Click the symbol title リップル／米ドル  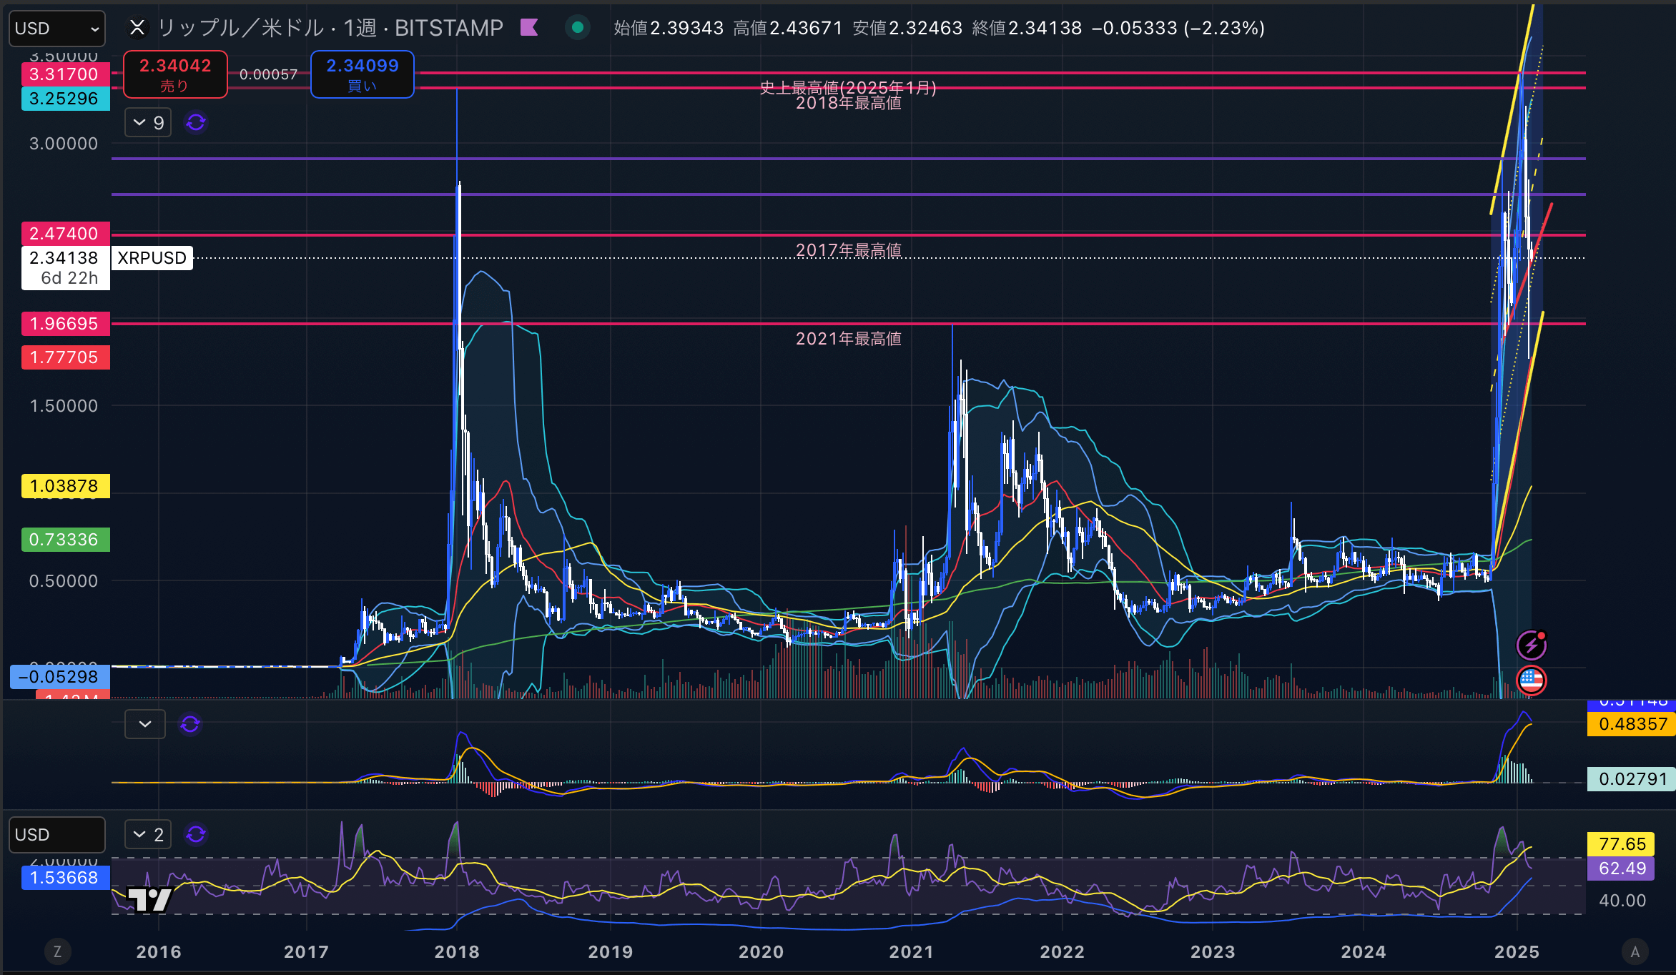click(x=240, y=28)
